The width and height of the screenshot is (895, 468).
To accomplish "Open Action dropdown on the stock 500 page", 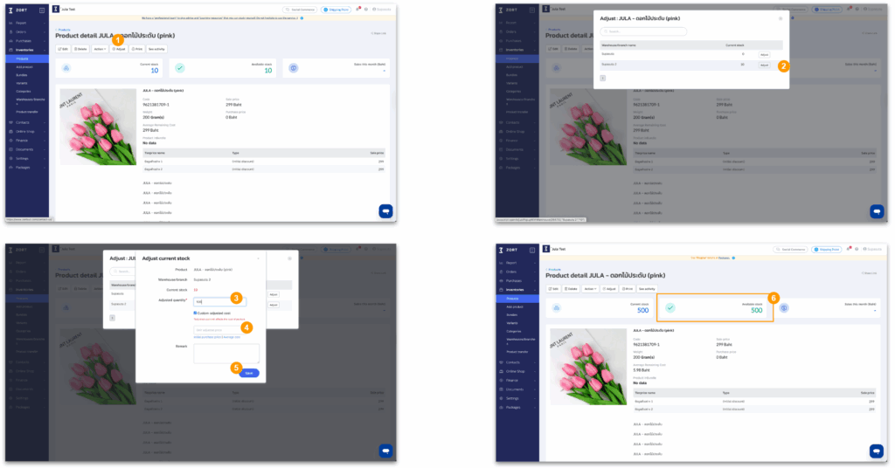I will pyautogui.click(x=590, y=288).
